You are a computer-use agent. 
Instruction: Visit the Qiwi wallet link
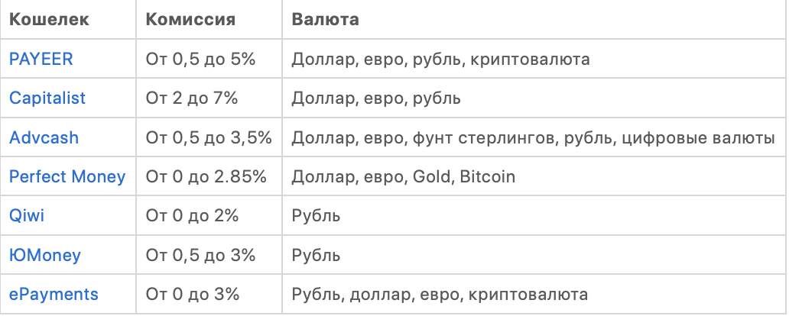pos(27,216)
